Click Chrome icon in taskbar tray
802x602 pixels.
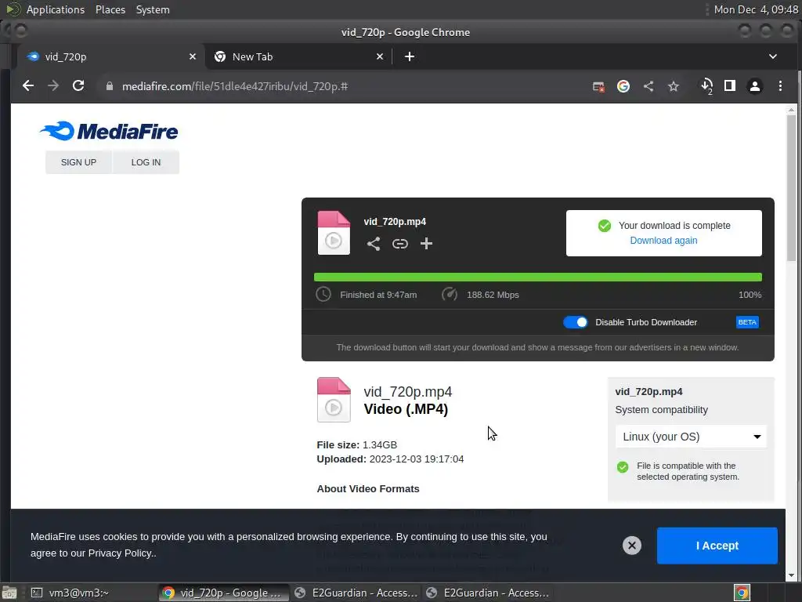click(742, 593)
